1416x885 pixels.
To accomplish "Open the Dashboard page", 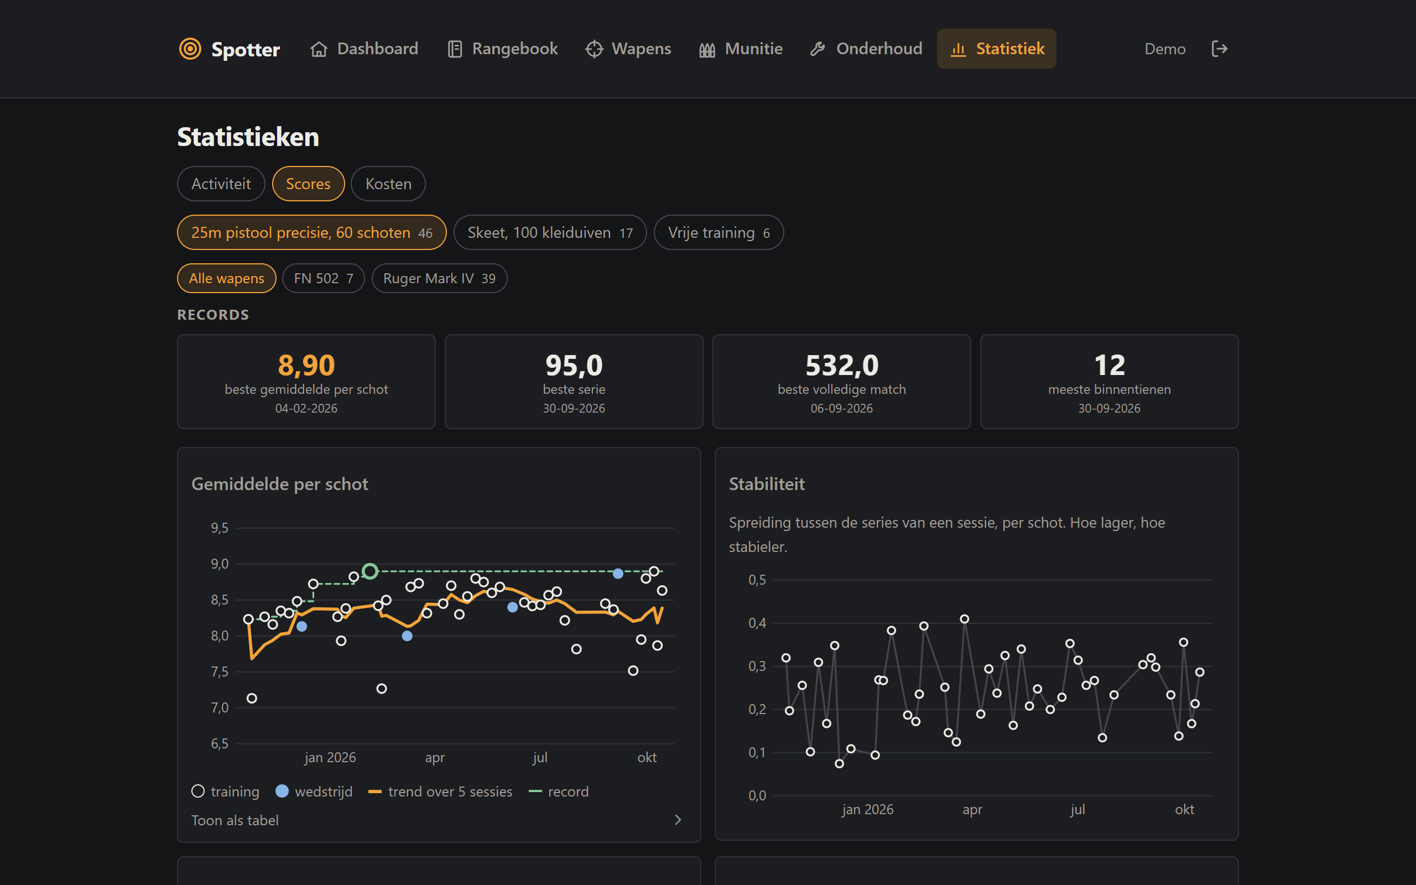I will point(364,49).
